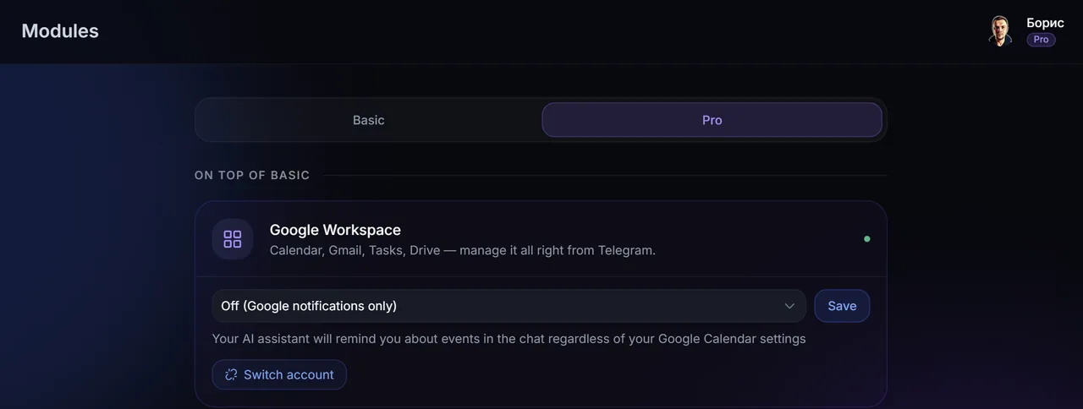Save the Google Workspace setting

(x=842, y=306)
